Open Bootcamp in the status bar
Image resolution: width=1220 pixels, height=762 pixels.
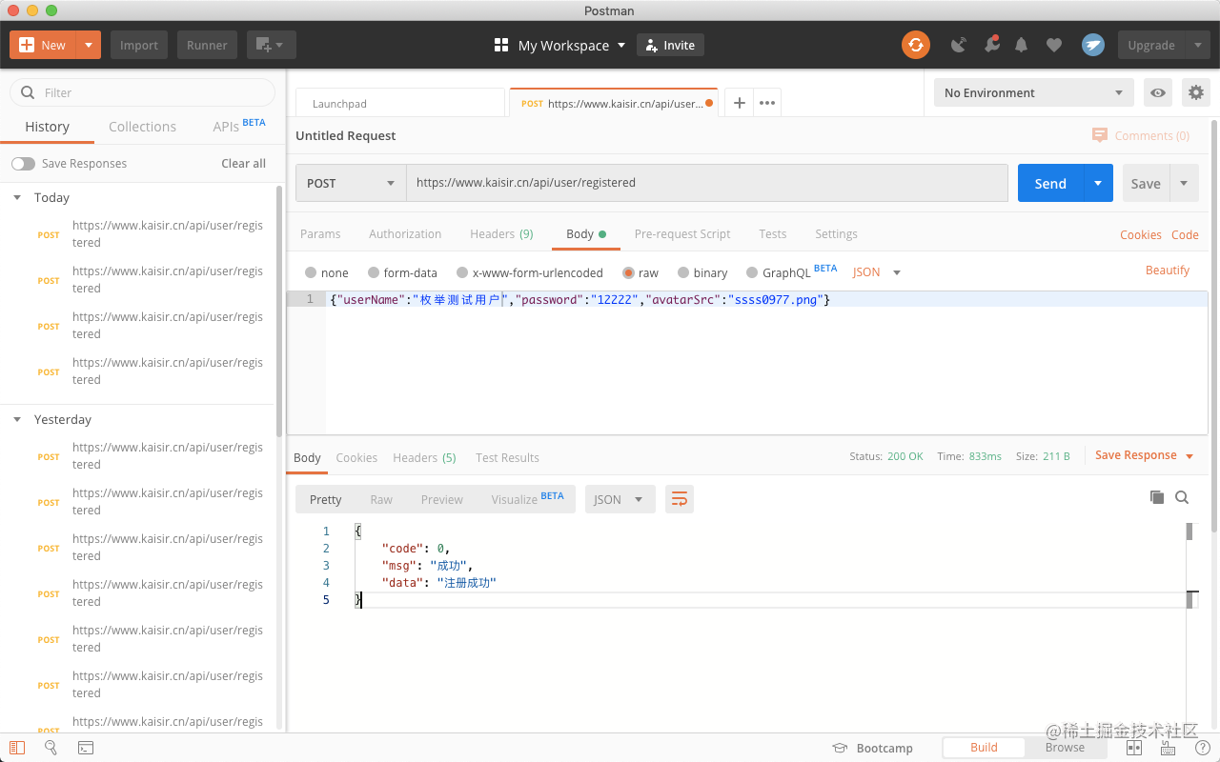tap(873, 748)
